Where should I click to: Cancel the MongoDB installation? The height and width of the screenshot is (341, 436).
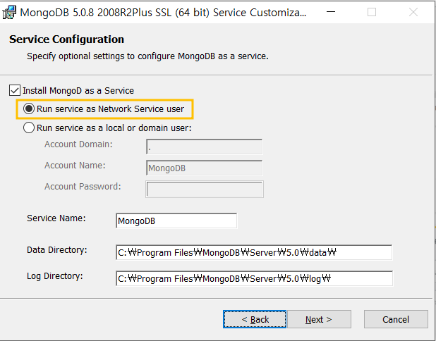tap(396, 319)
